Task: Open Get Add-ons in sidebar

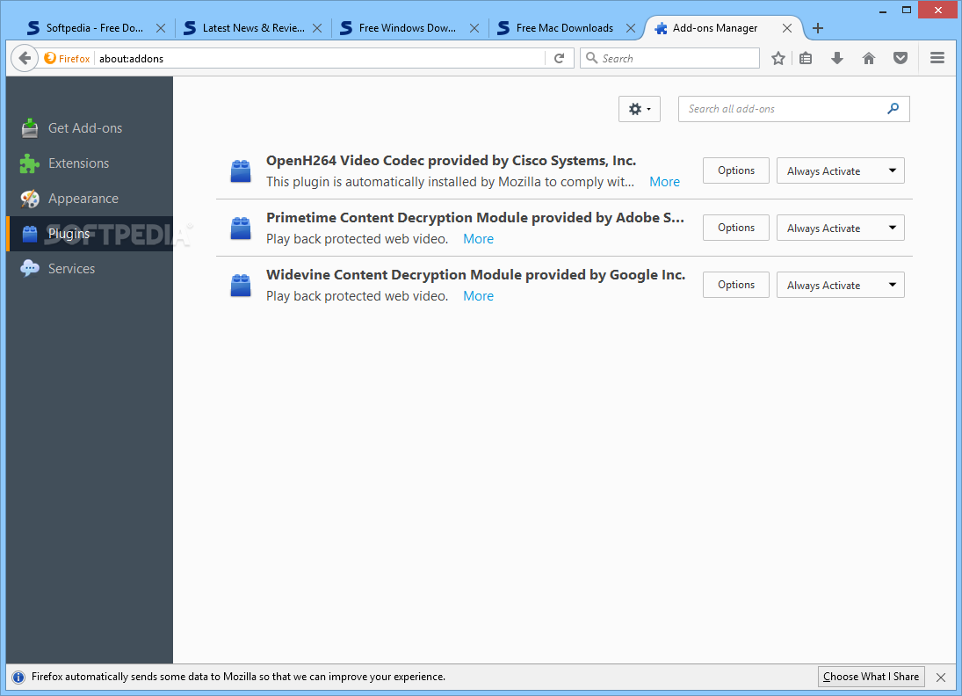Action: pyautogui.click(x=90, y=128)
